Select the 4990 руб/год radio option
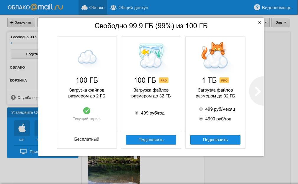Screen dimensions: 298x184 click(201, 119)
